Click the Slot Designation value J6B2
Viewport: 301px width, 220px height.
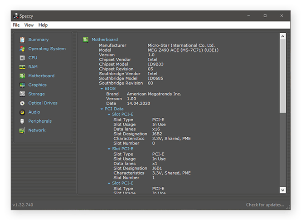pos(157,134)
